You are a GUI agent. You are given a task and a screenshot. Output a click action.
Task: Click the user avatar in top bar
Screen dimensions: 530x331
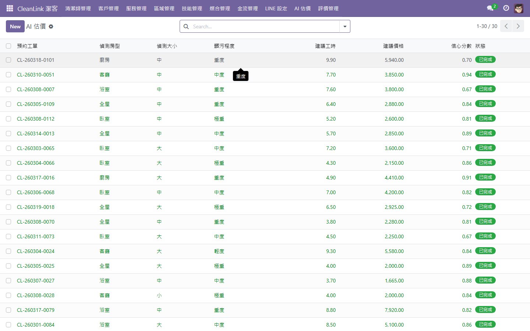coord(519,8)
